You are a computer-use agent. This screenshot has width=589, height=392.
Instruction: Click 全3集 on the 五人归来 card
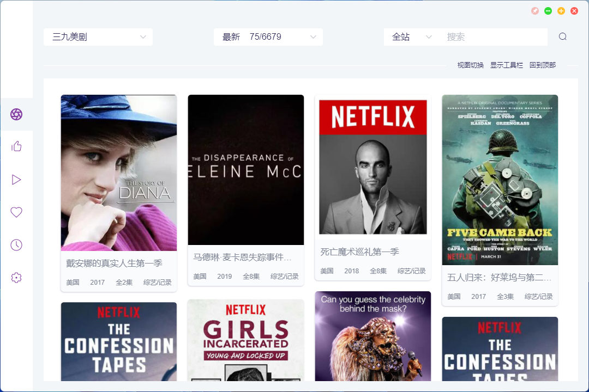(505, 297)
